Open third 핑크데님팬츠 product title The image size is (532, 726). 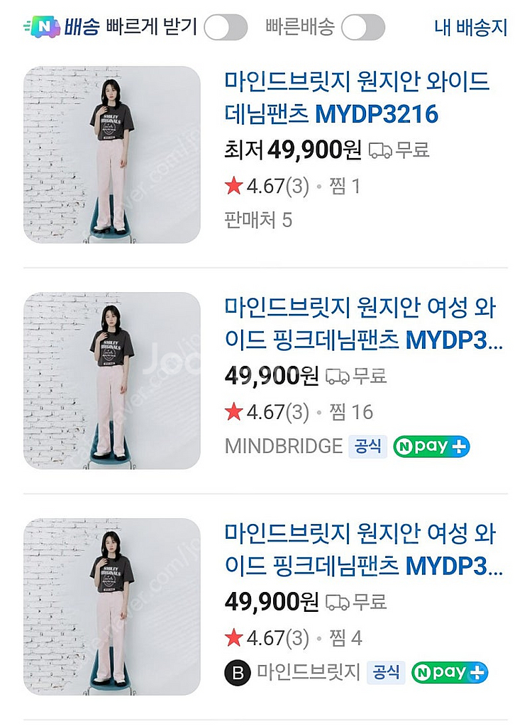click(362, 549)
